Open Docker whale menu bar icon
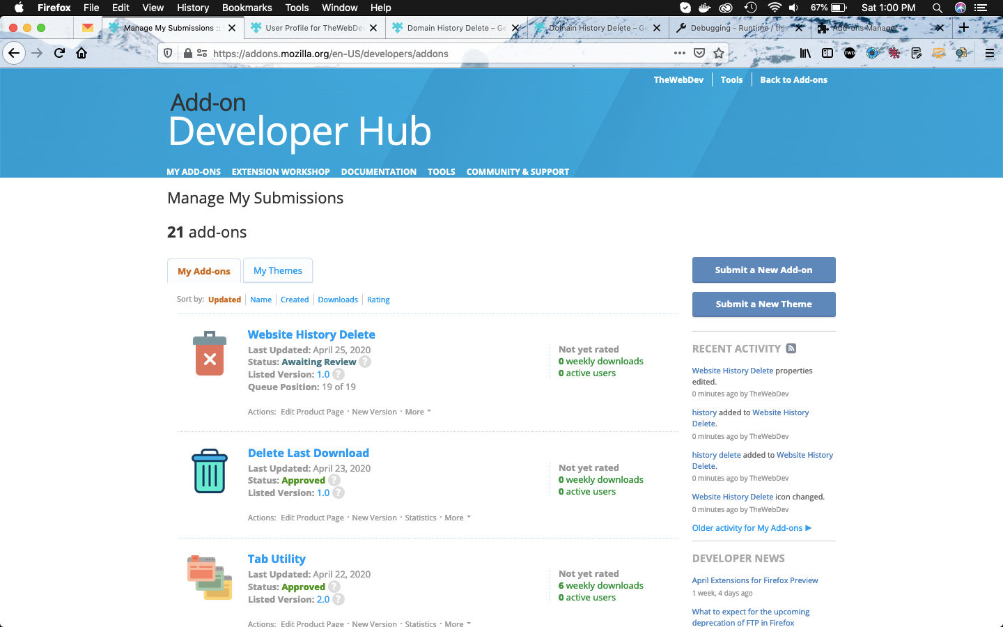This screenshot has height=627, width=1003. pos(705,8)
